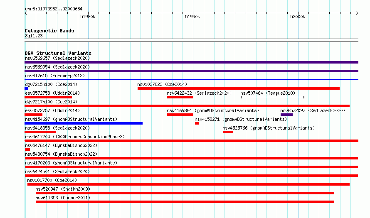
Task: Open nsv6418358 (Sedlazeck2020) label
Action: [x=57, y=128]
